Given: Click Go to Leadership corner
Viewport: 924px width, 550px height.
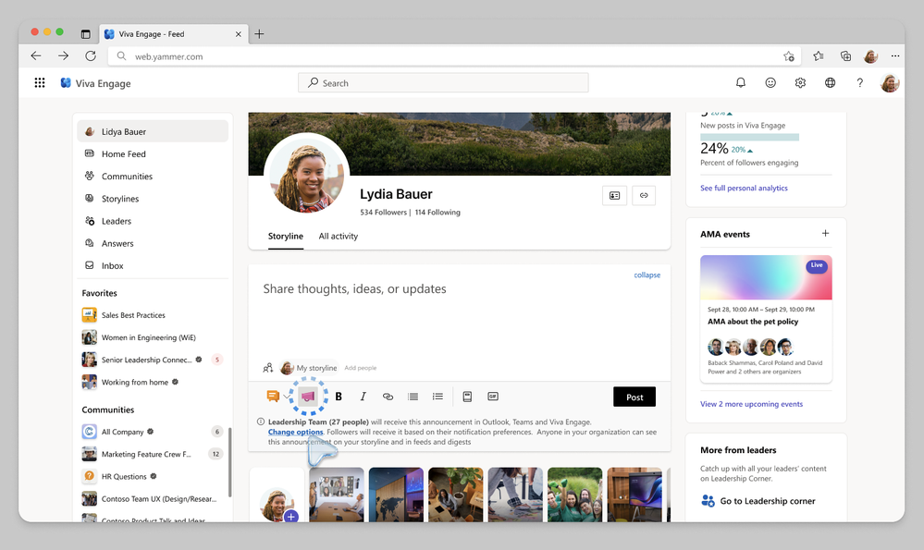Looking at the screenshot, I should coord(758,501).
